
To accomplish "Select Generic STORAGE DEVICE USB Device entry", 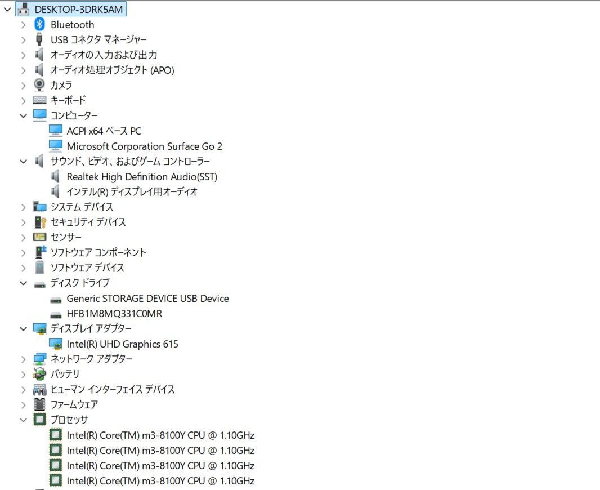I will pyautogui.click(x=147, y=299).
